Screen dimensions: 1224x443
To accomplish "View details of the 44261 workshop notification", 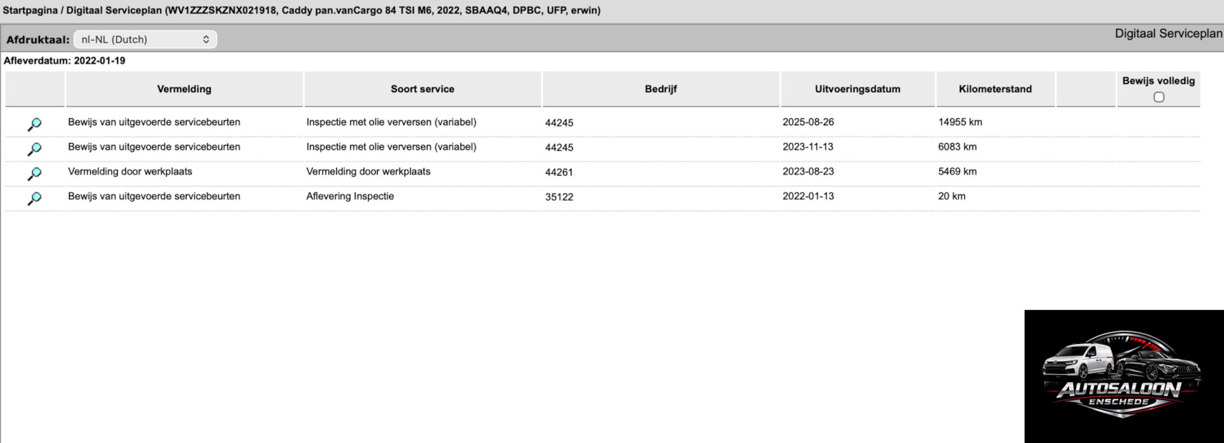I will pos(34,174).
